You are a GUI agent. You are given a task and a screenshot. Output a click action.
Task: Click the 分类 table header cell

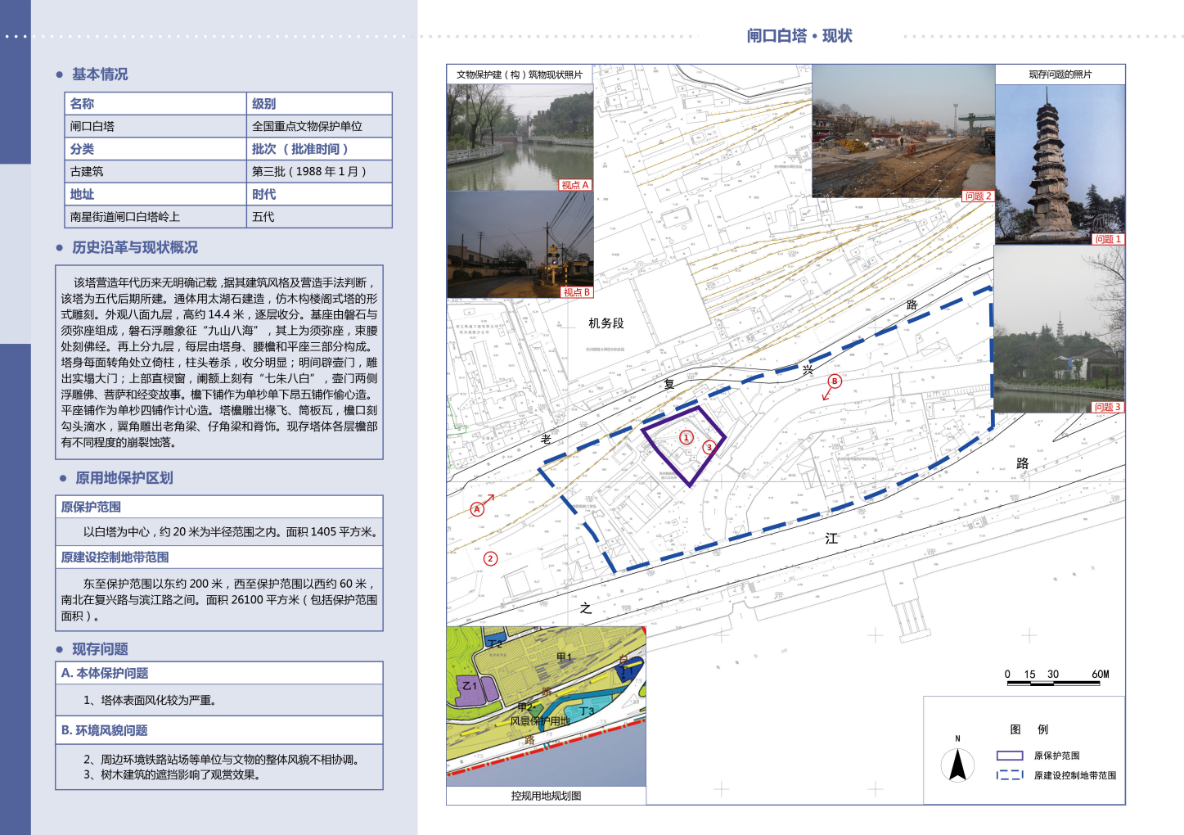155,149
